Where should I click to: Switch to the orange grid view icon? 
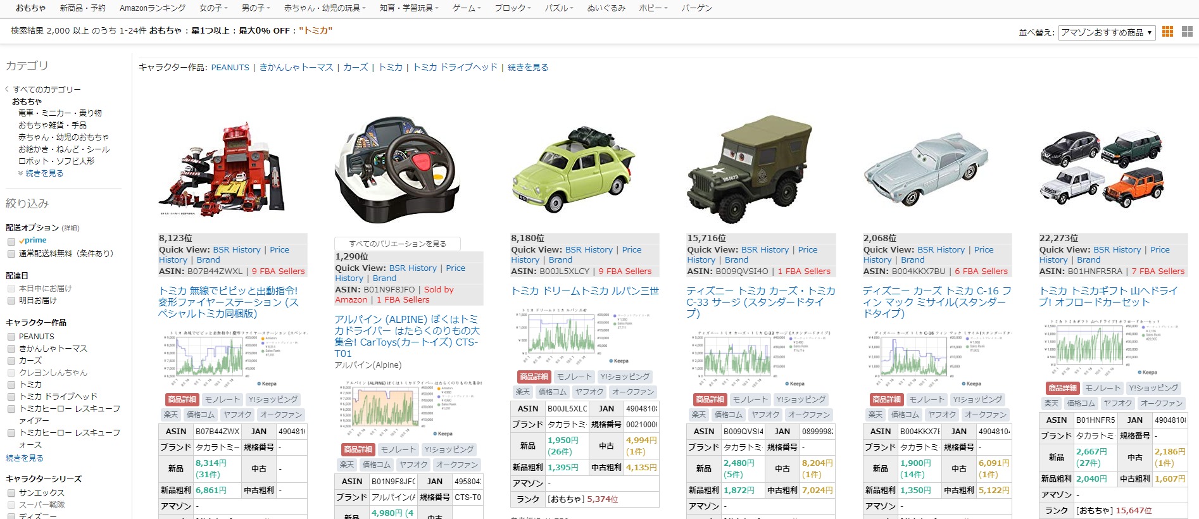pyautogui.click(x=1168, y=32)
